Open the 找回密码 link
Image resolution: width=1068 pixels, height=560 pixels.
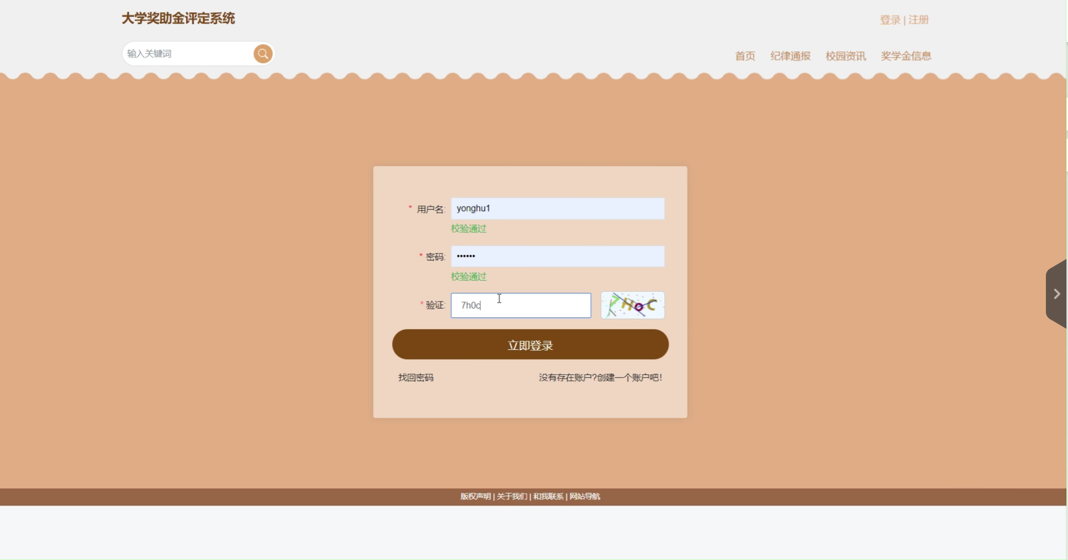click(x=416, y=378)
